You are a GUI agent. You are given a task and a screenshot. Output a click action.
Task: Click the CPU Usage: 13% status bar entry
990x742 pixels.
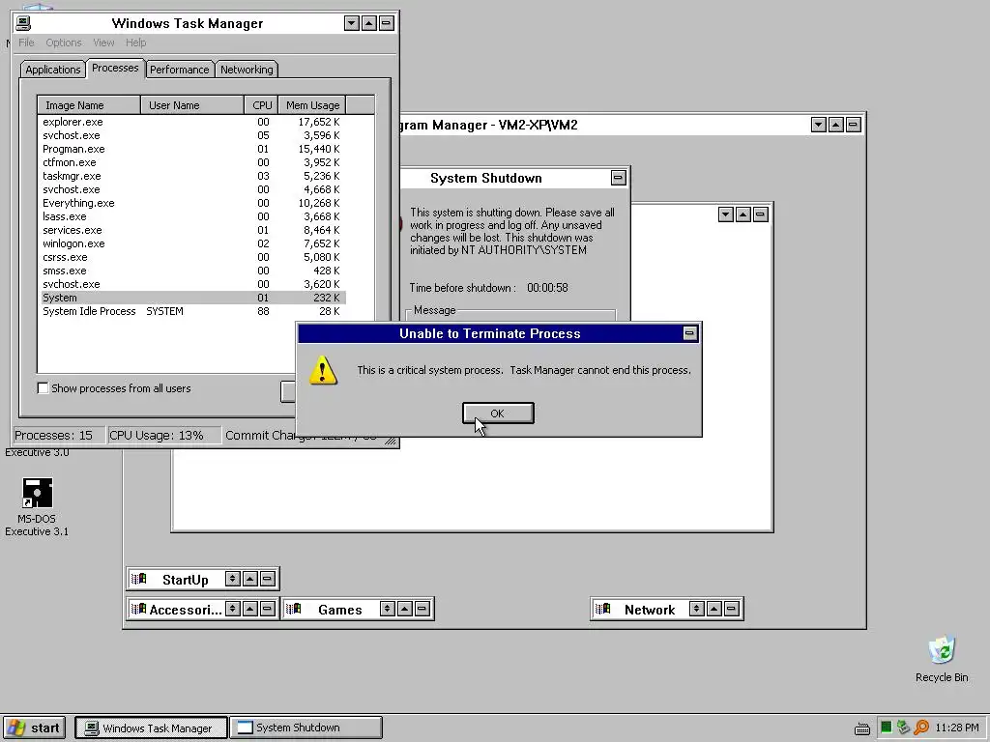tap(164, 436)
